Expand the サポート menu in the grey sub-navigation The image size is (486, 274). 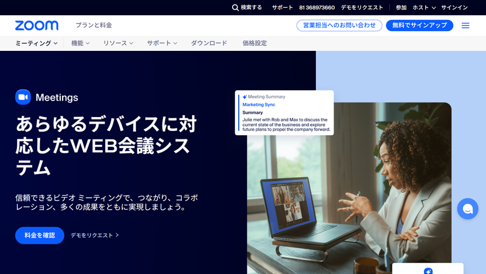point(162,43)
